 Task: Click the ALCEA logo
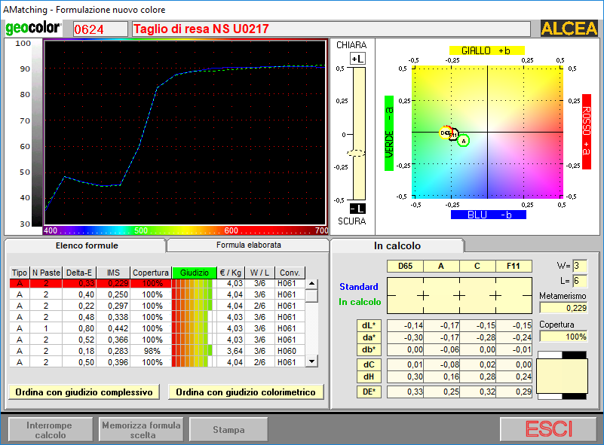pyautogui.click(x=569, y=29)
